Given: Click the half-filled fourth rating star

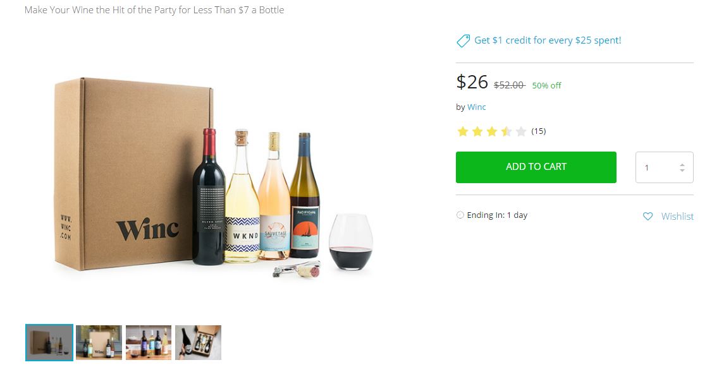Looking at the screenshot, I should pyautogui.click(x=506, y=131).
